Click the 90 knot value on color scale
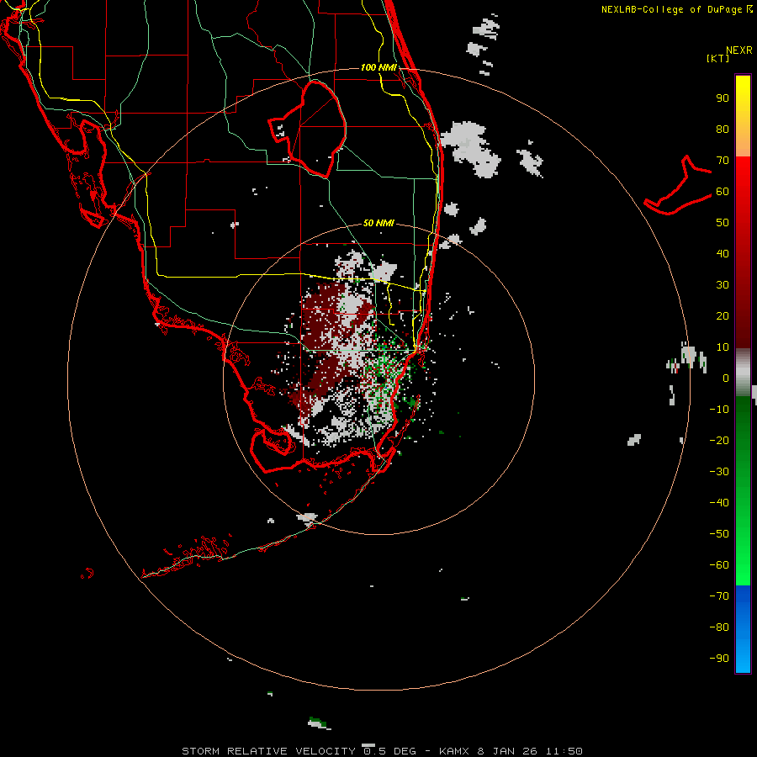 tap(723, 98)
